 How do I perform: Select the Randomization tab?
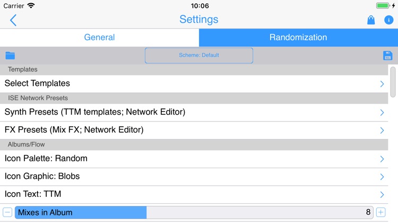point(298,37)
